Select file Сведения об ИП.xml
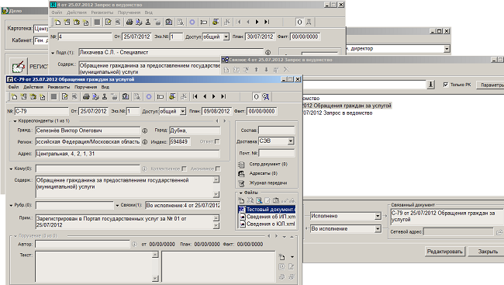Screen dimensions: 504x285 click(267, 217)
